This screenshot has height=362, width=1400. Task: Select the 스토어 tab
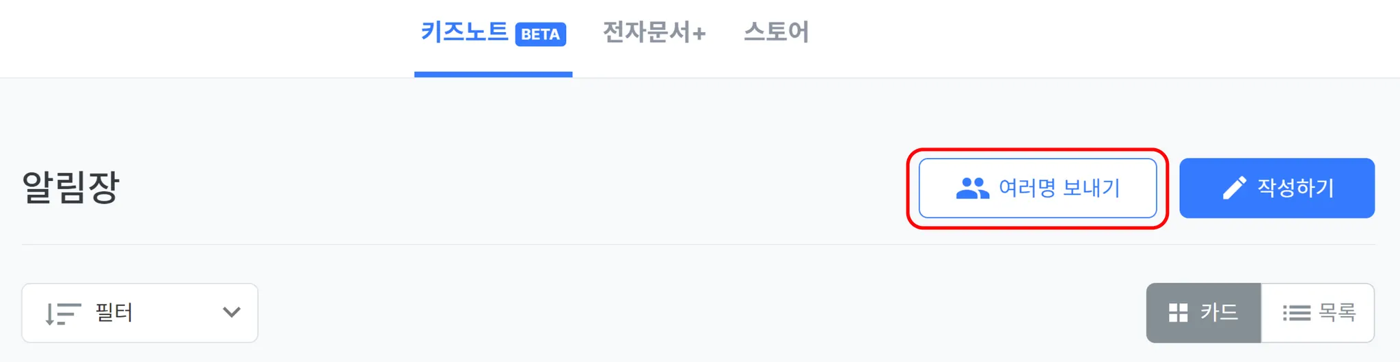(x=776, y=32)
